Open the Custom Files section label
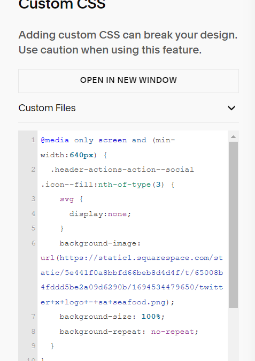Screen dimensions: 255x361 [x=47, y=107]
